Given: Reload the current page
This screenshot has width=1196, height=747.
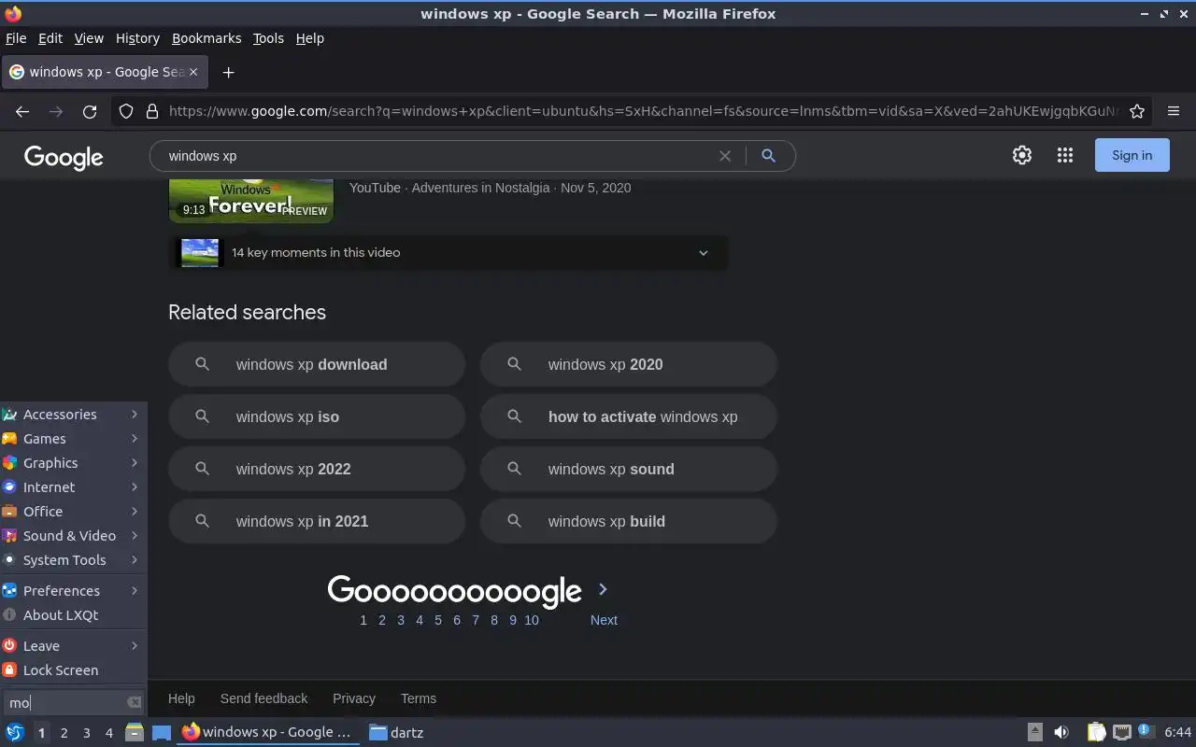Looking at the screenshot, I should pyautogui.click(x=90, y=111).
